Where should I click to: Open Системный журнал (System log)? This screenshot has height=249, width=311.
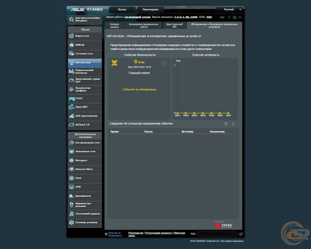tap(85, 214)
